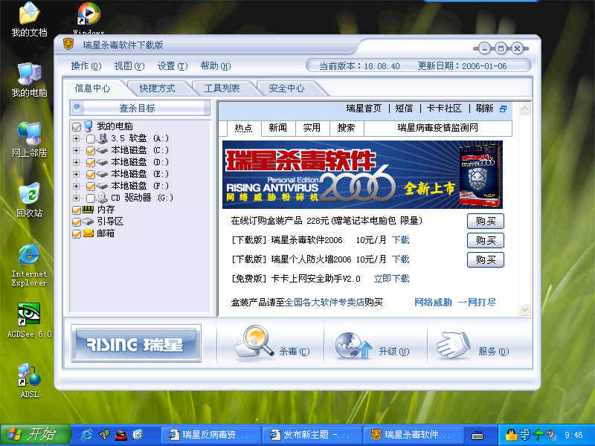This screenshot has width=595, height=446.
Task: Check the 3.5 软盘 (A:) checkbox
Action: pos(90,139)
